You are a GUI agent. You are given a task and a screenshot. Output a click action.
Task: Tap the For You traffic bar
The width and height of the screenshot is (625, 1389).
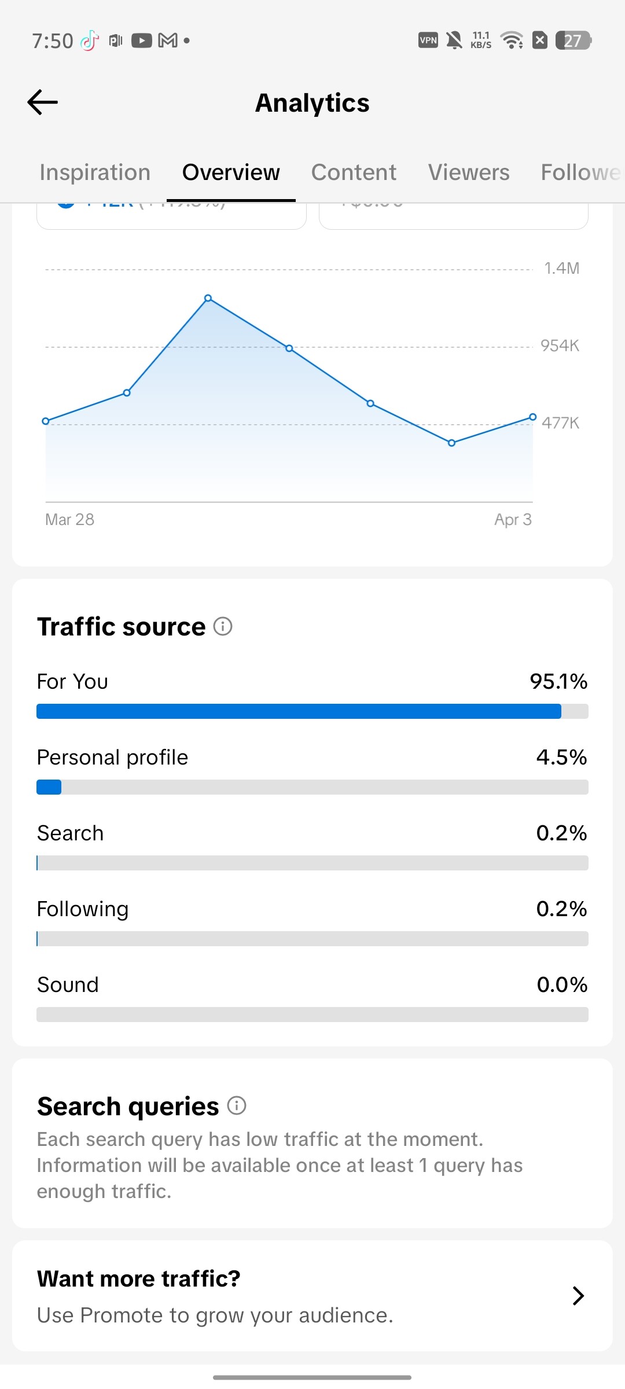[x=312, y=711]
